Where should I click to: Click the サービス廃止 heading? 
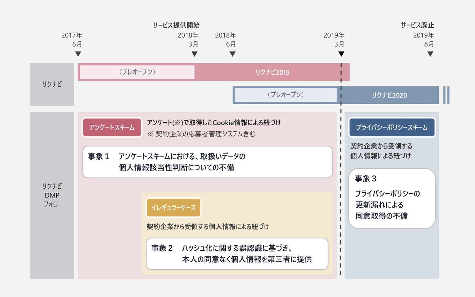point(417,25)
